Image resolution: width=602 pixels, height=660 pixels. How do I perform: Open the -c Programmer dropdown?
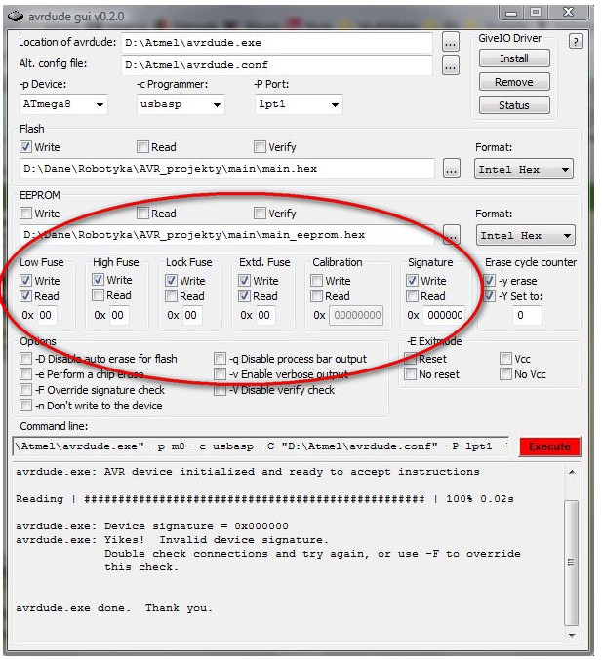(x=181, y=104)
